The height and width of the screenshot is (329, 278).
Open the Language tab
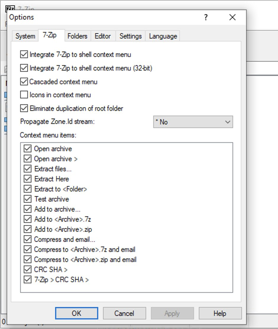tap(163, 36)
